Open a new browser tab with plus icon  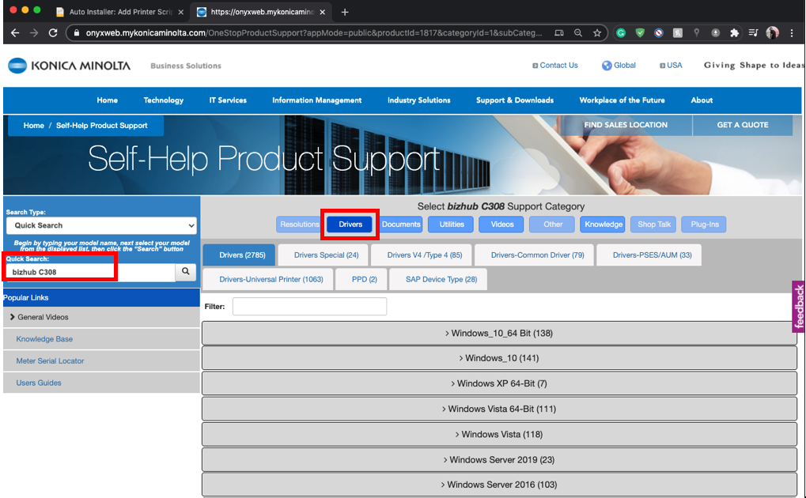coord(345,12)
